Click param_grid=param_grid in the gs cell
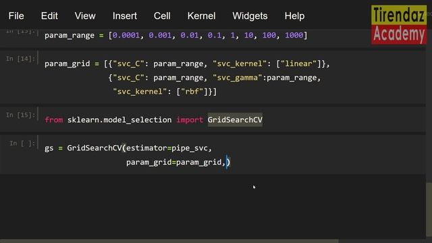 [x=173, y=162]
